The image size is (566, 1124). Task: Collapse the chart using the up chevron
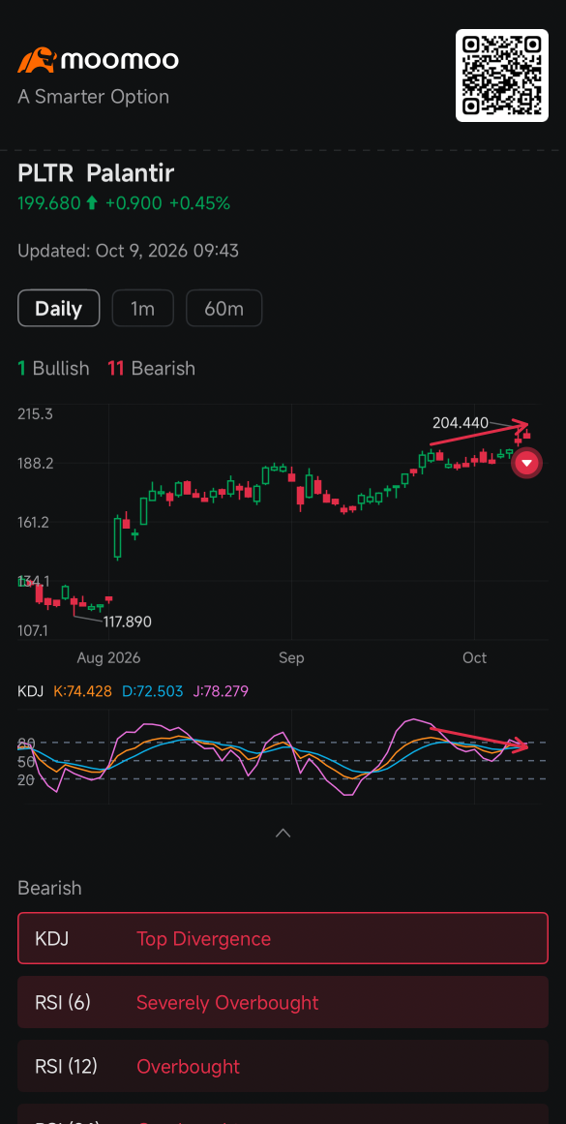[x=283, y=833]
